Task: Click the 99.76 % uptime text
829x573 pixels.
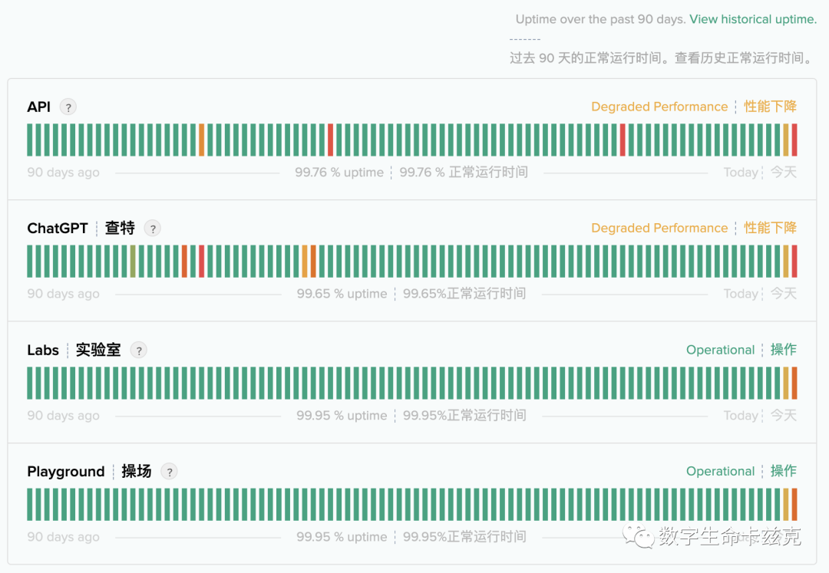Action: [x=339, y=172]
